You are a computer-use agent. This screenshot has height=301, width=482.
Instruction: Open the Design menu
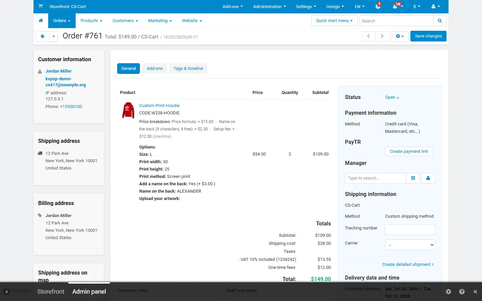click(x=335, y=6)
